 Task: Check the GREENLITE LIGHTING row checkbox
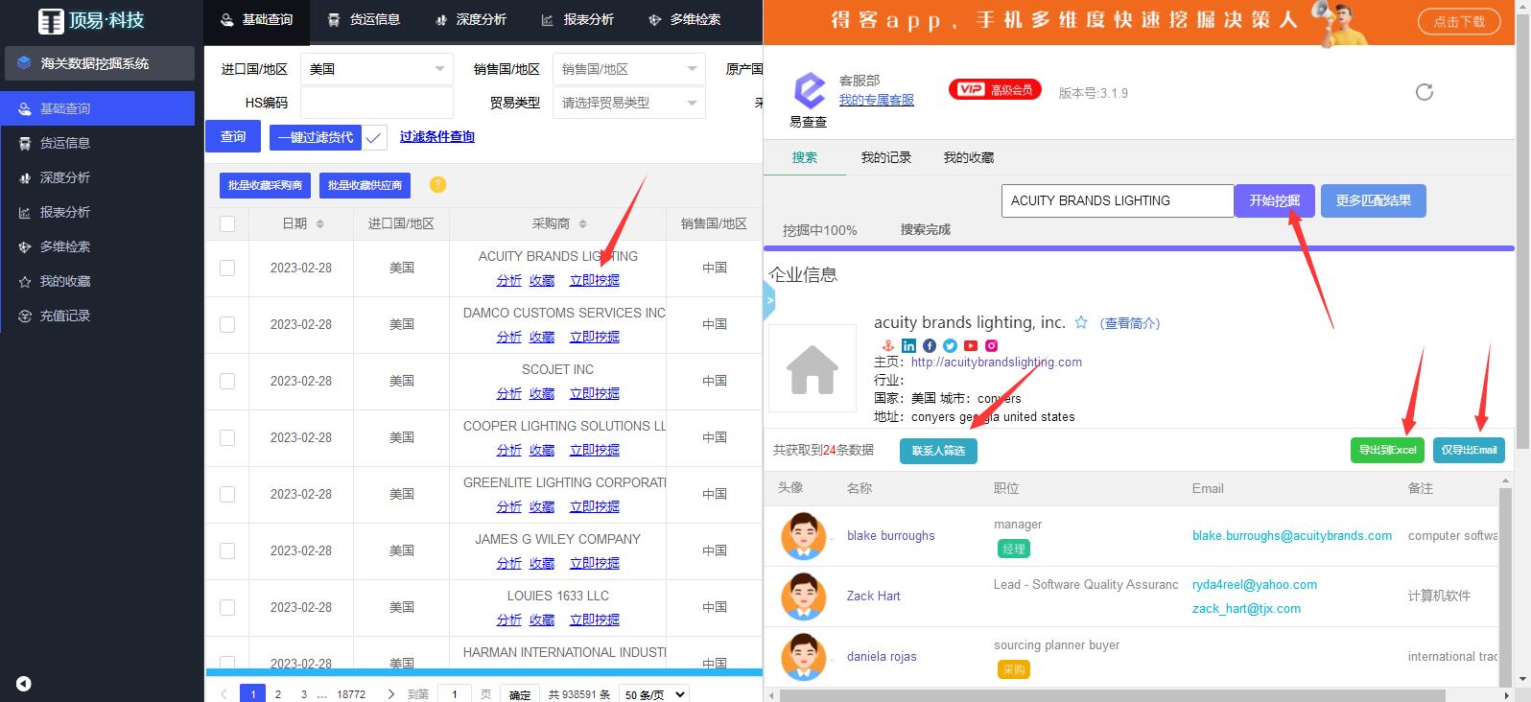pyautogui.click(x=227, y=494)
